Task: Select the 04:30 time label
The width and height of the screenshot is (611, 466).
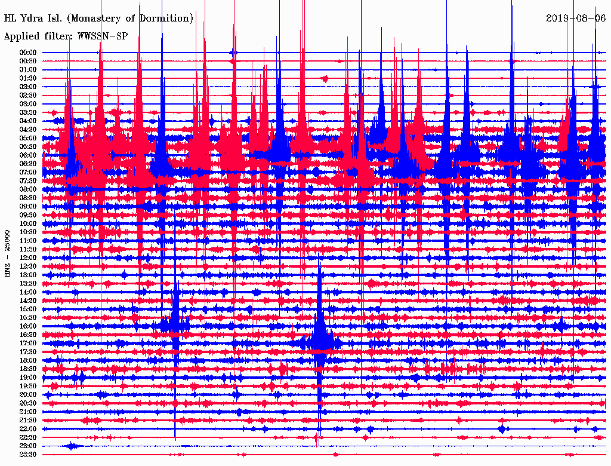Action: pos(28,130)
